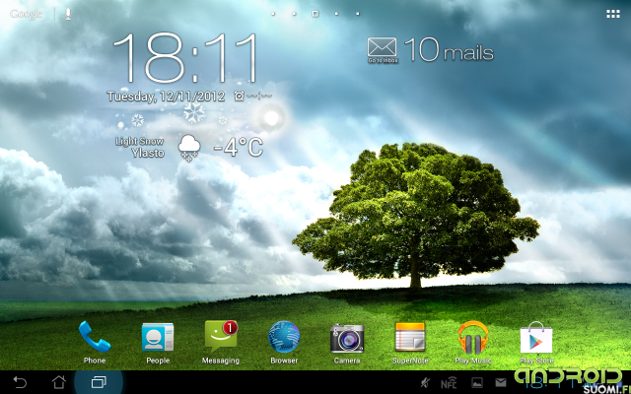Launch the Browser app
Viewport: 631px width, 394px height.
(284, 342)
